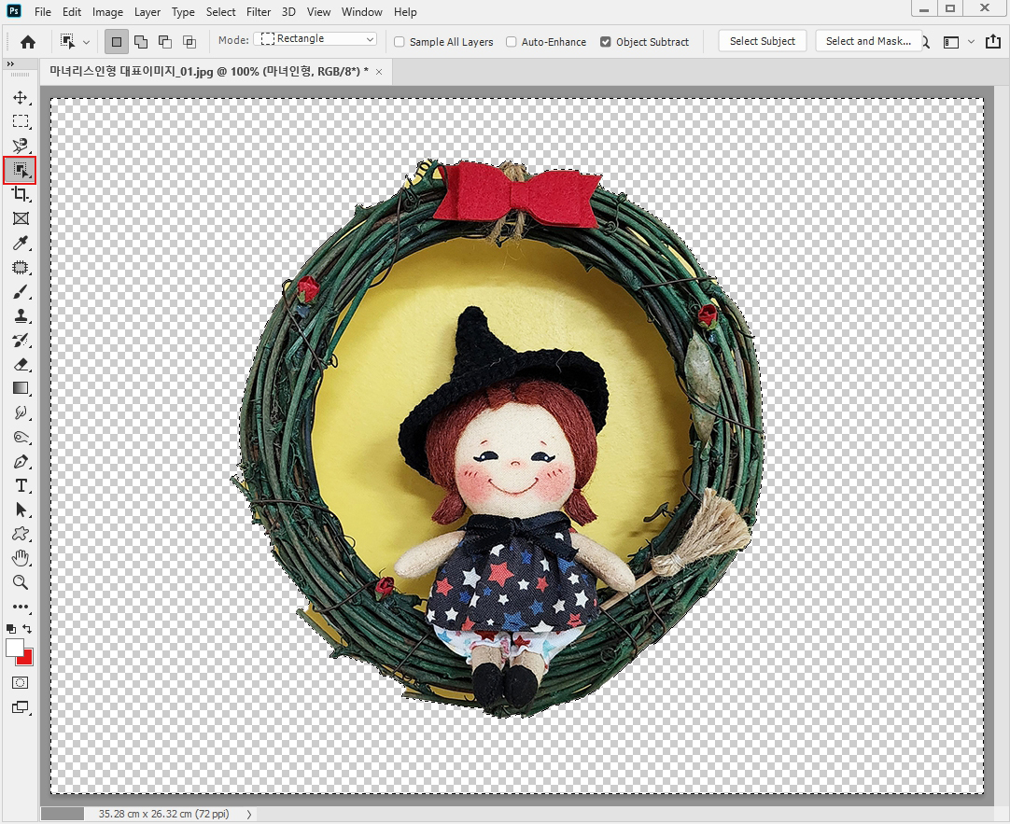Viewport: 1010px width, 824px height.
Task: Select the Spot Healing Brush tool
Action: 20,267
